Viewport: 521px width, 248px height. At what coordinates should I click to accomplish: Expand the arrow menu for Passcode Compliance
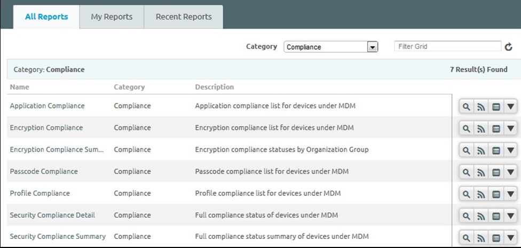[x=510, y=172]
